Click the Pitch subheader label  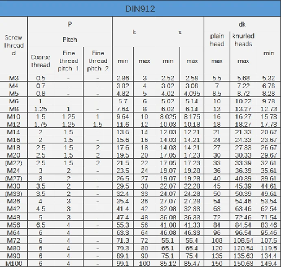[x=70, y=40]
